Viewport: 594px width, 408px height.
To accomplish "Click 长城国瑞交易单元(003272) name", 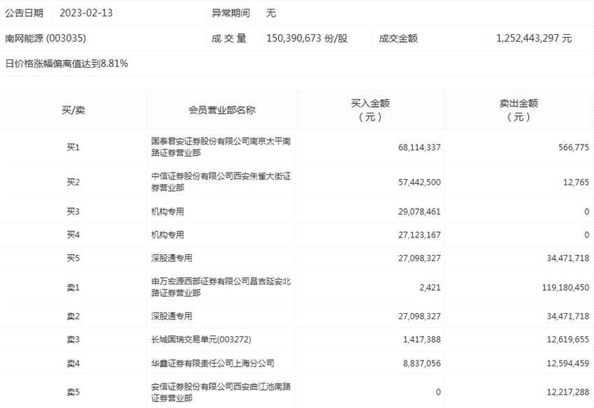I will click(201, 340).
